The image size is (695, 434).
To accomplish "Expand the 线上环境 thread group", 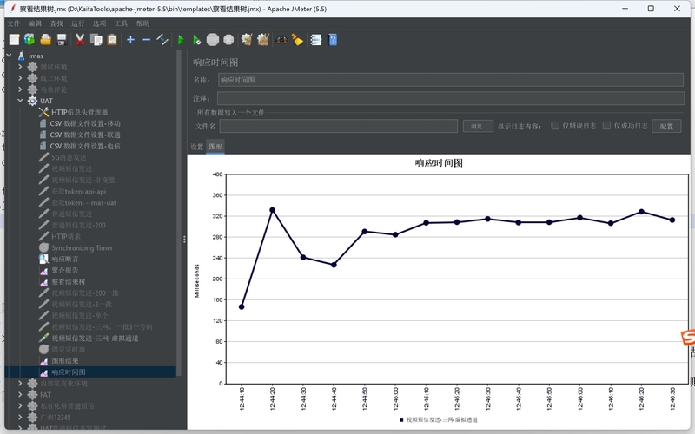I will click(x=20, y=78).
